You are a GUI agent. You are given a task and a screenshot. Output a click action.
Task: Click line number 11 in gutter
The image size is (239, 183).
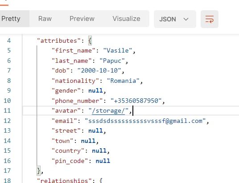click(7, 111)
